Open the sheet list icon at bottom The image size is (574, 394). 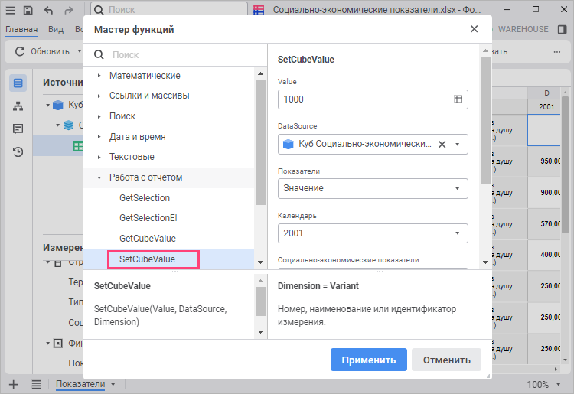click(36, 384)
